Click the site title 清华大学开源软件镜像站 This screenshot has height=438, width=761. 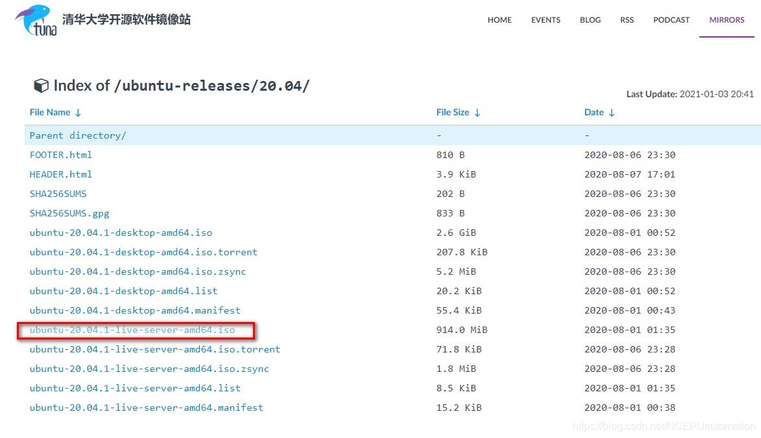pos(127,19)
